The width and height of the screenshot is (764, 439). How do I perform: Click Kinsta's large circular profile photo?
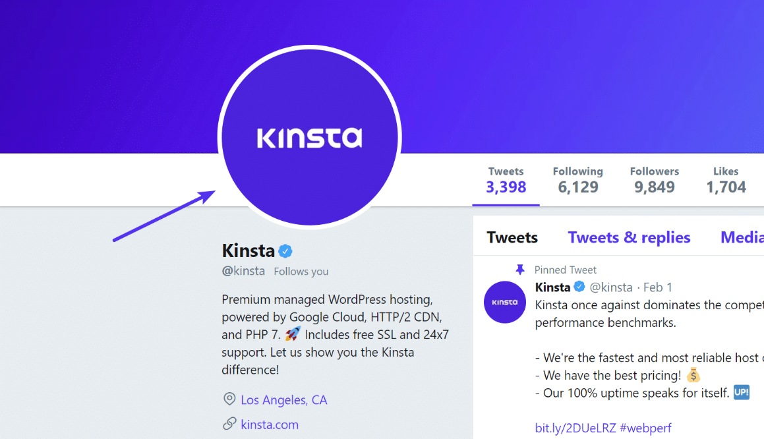[x=310, y=136]
